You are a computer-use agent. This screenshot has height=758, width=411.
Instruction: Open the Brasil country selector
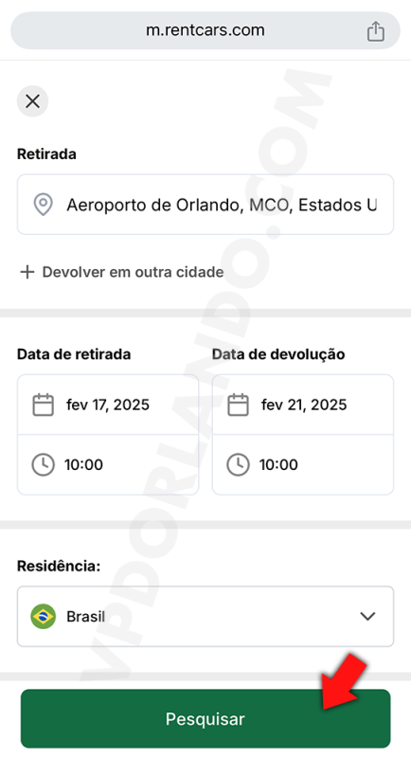(205, 617)
